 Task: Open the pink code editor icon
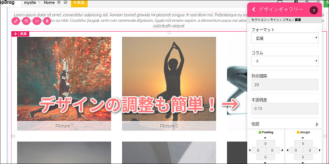(37, 21)
